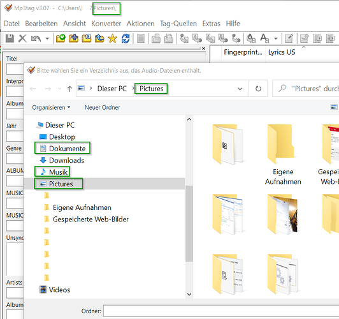Image resolution: width=339 pixels, height=319 pixels.
Task: Open the Tag-Quellen menu
Action: (x=178, y=24)
